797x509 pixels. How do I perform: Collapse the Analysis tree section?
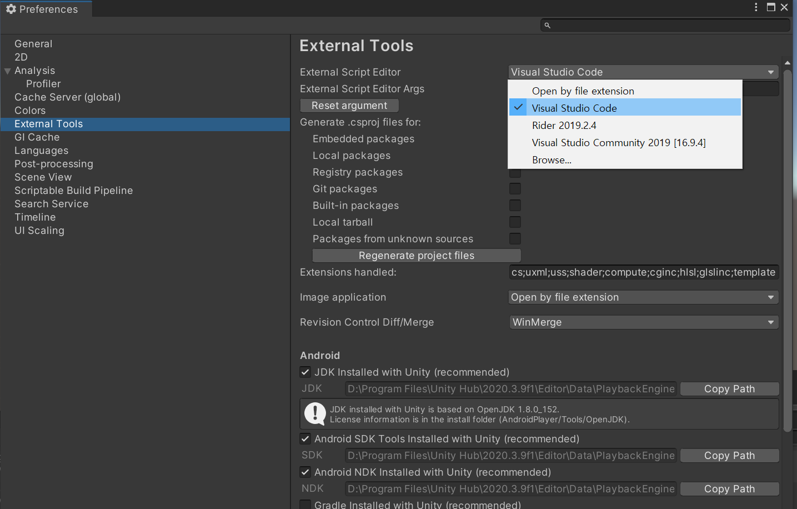pyautogui.click(x=8, y=71)
